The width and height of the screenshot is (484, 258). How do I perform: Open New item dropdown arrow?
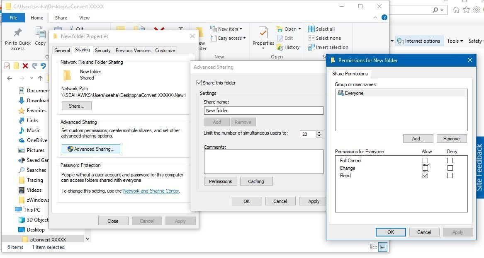(x=241, y=29)
